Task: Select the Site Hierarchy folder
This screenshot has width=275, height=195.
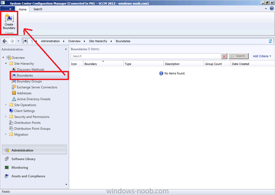Action: coord(24,64)
